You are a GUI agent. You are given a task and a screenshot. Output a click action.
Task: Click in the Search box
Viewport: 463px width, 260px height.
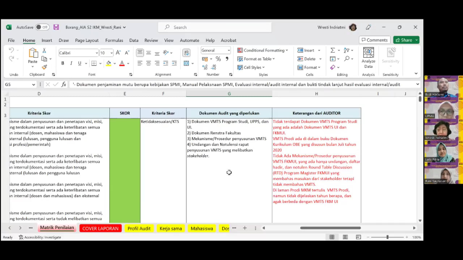(215, 27)
